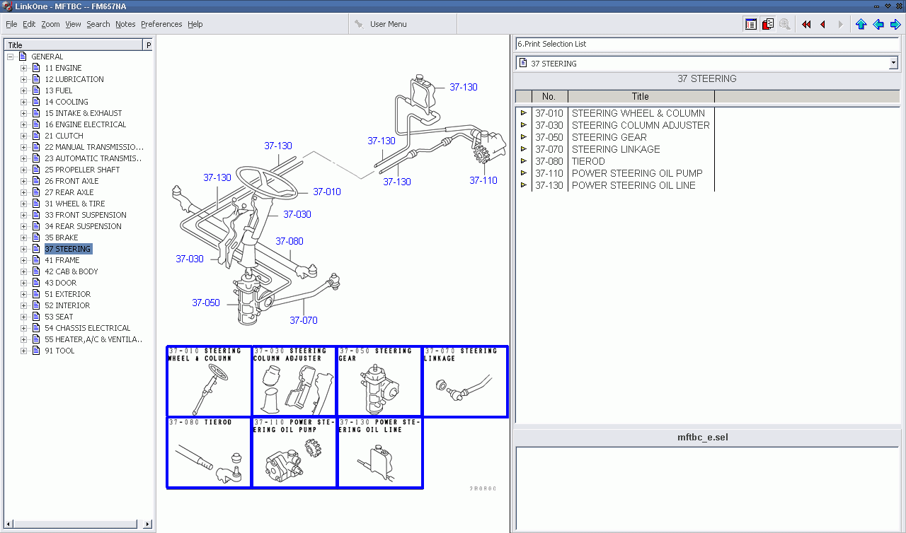Open the Search menu

pyautogui.click(x=98, y=24)
